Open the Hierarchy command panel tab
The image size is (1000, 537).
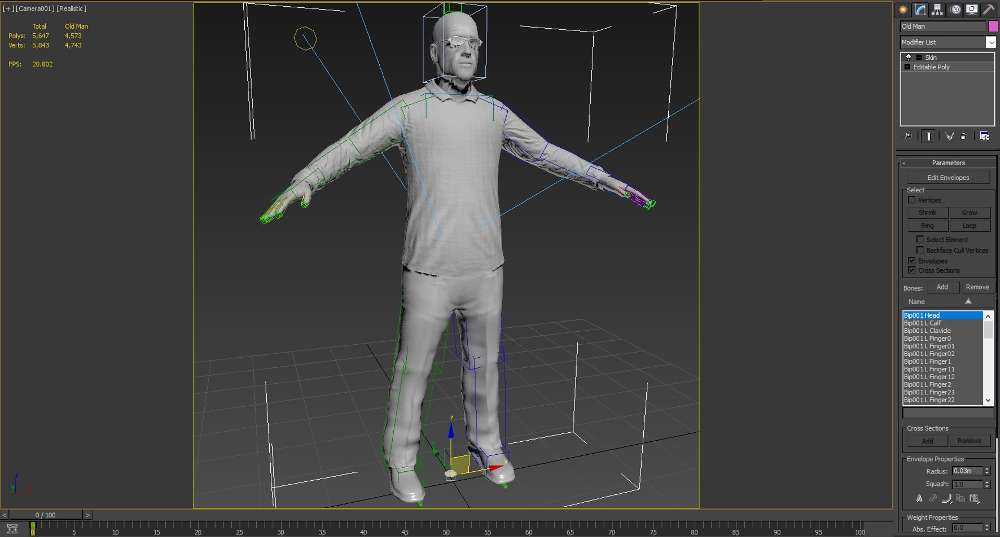(937, 9)
